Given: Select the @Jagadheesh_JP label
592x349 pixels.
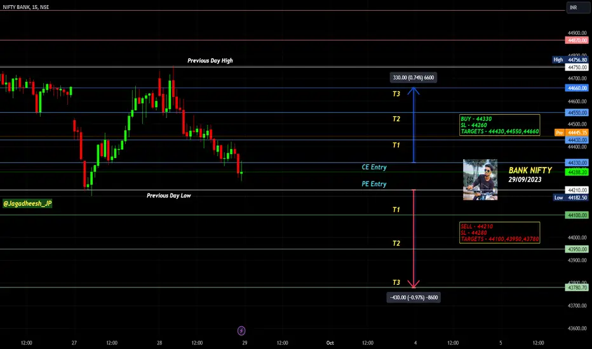Looking at the screenshot, I should pyautogui.click(x=27, y=203).
